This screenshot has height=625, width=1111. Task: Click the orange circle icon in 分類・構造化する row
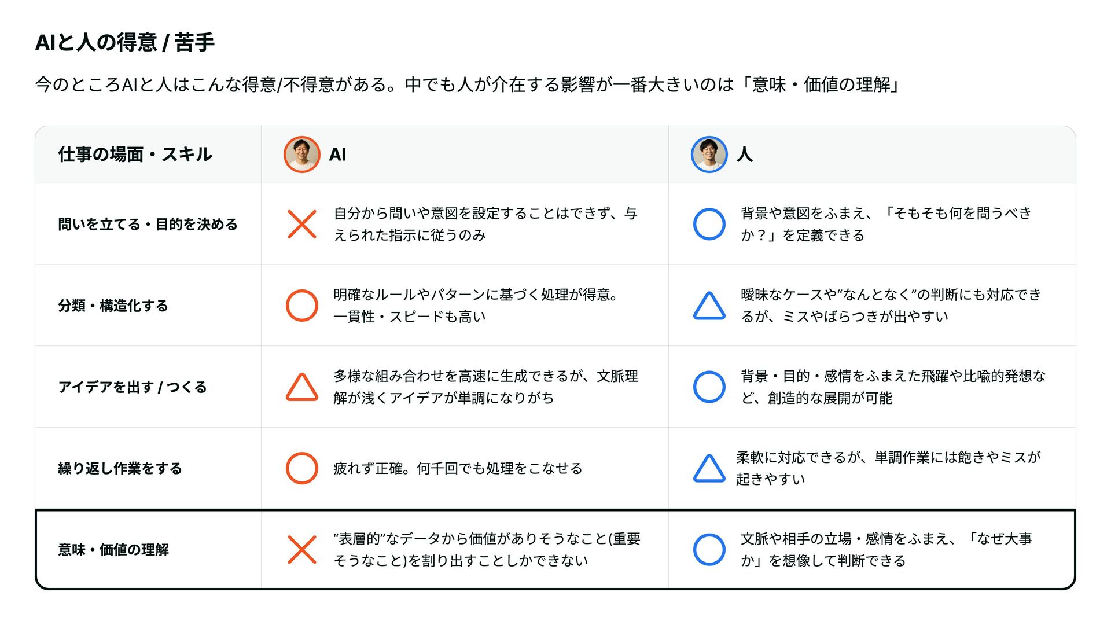point(302,306)
